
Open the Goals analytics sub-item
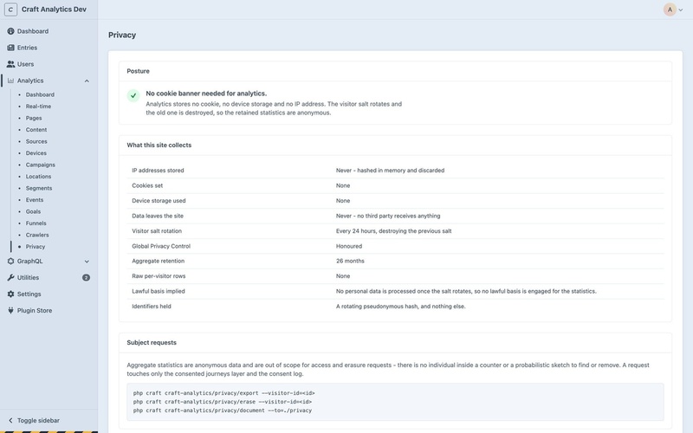(33, 211)
